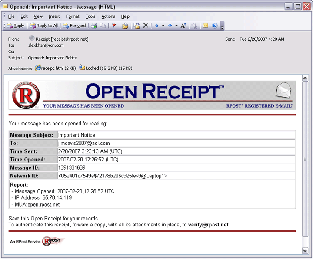
Task: Click the open envelope folder icon
Action: point(125,26)
